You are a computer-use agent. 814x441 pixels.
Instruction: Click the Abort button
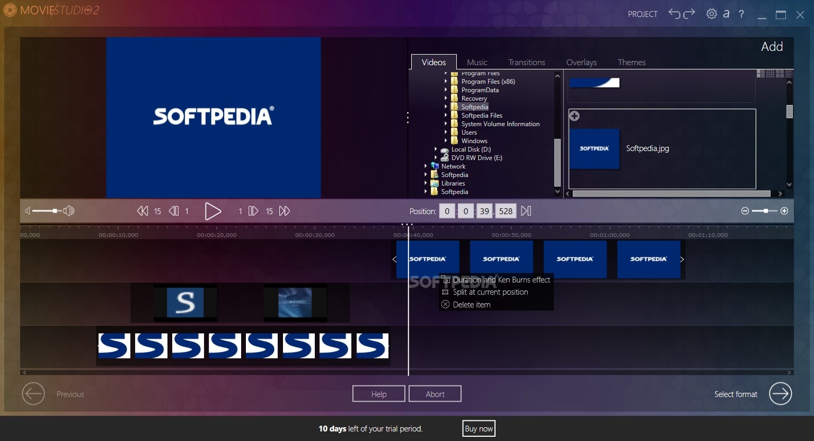pos(435,394)
